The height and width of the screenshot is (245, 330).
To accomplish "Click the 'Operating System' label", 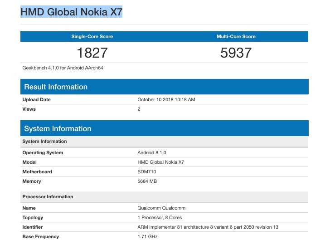I will point(43,153).
